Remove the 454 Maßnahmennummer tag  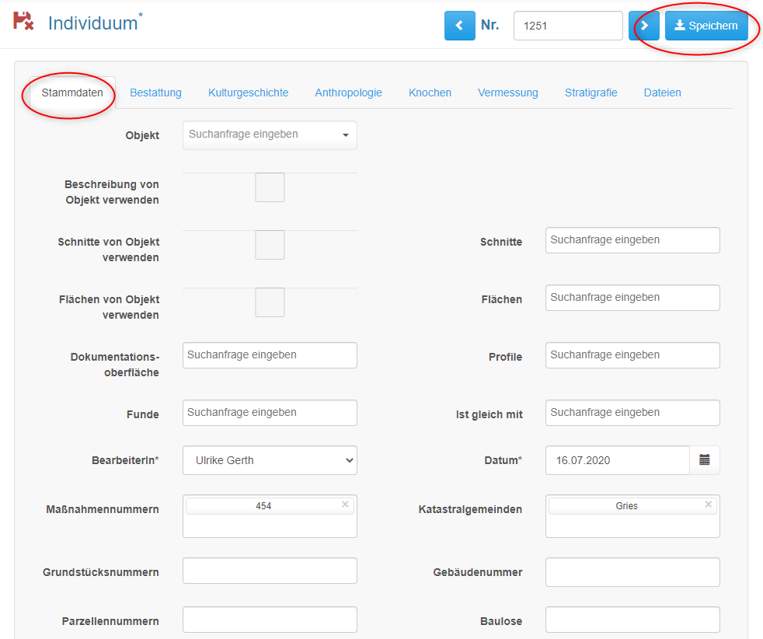coord(345,505)
